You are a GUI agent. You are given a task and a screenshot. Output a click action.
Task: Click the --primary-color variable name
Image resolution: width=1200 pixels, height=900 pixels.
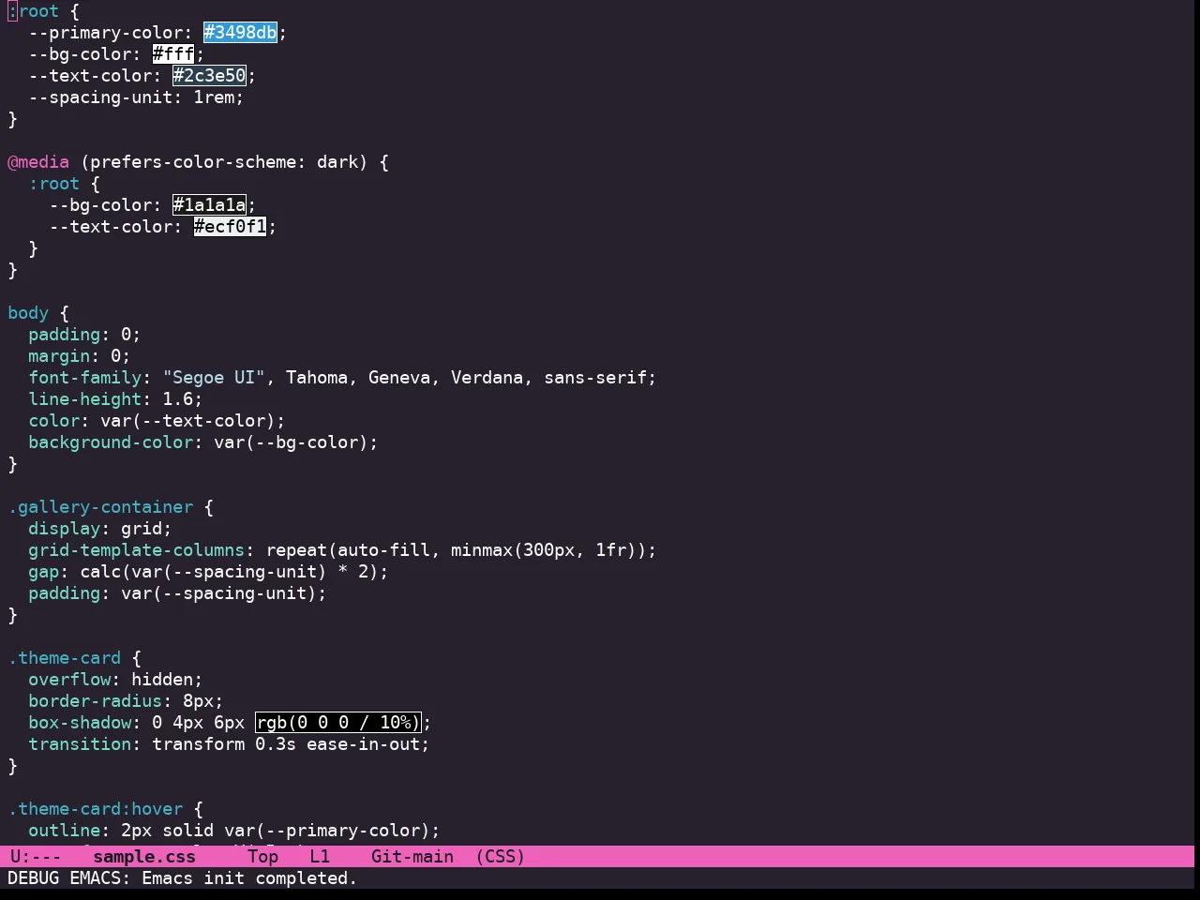106,33
